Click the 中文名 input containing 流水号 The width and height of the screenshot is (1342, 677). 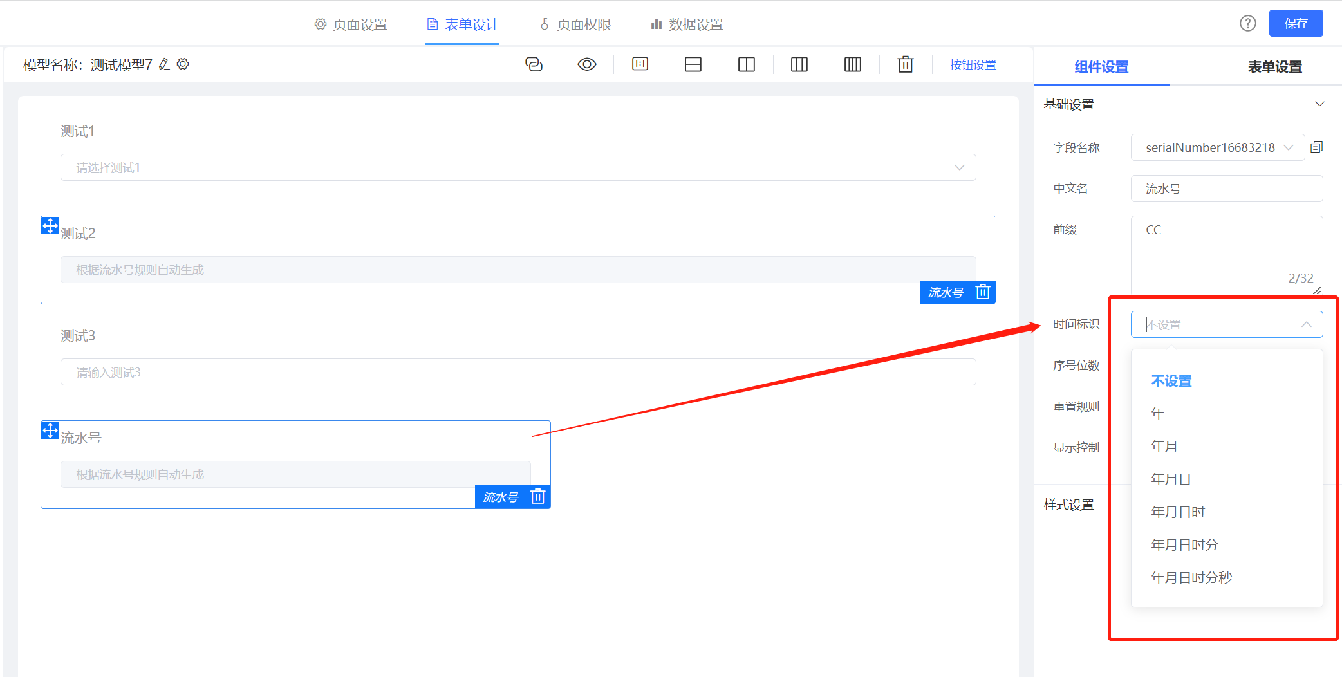(x=1227, y=189)
